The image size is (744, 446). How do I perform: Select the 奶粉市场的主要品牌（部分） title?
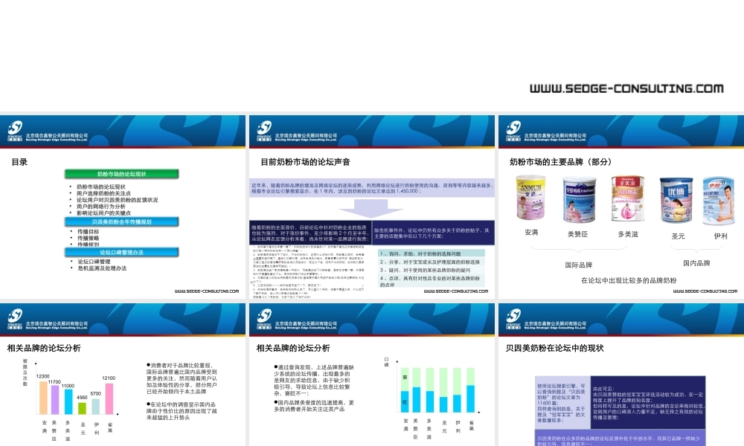(x=560, y=162)
